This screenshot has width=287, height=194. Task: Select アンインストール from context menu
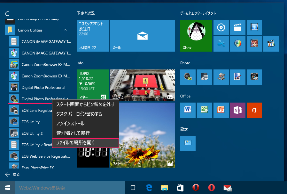[85, 123]
